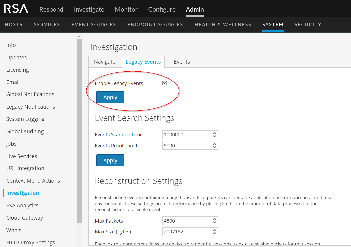Screen dimensions: 351x247
Task: Click the Legacy Events tab
Action: click(x=143, y=62)
